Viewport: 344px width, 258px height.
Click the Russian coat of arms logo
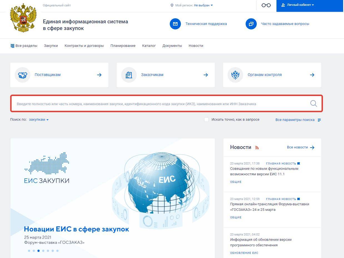[23, 18]
